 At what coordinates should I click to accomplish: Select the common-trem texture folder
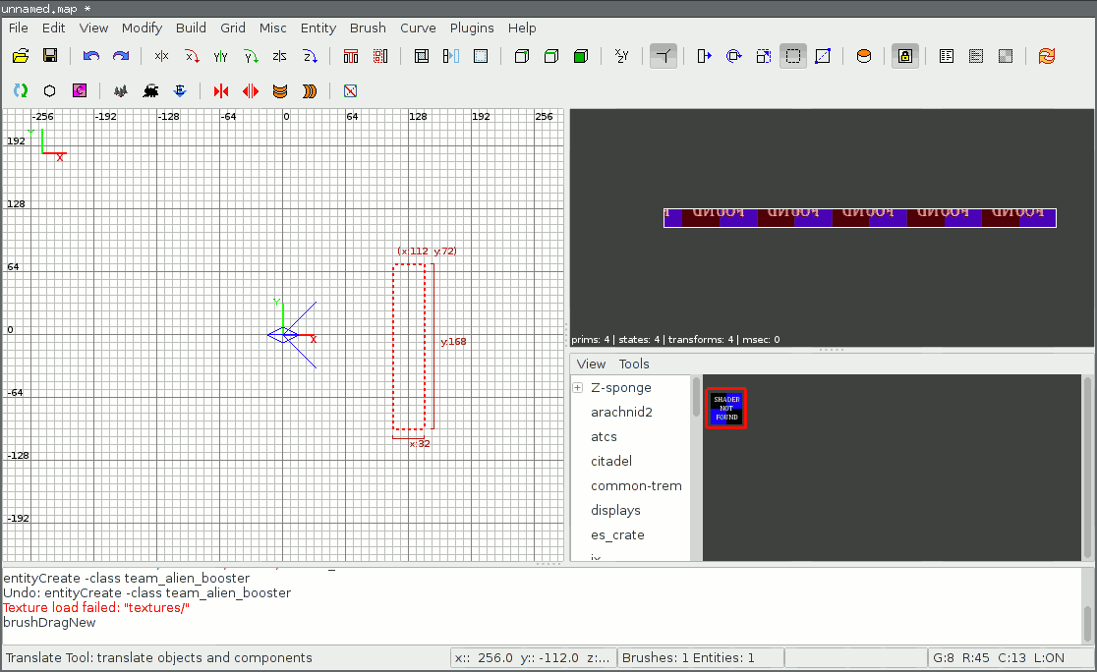click(635, 485)
